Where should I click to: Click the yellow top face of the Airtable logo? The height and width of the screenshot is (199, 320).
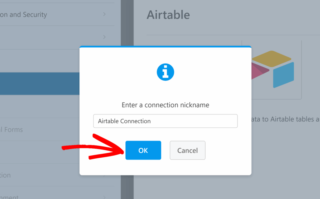(271, 59)
